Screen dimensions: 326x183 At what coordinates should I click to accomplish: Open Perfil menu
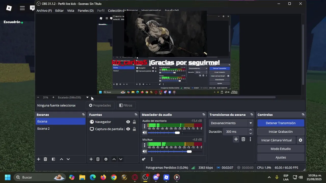(101, 11)
